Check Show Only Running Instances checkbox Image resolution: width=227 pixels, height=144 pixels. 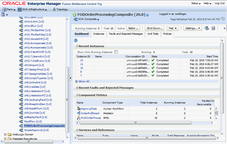[116, 52]
